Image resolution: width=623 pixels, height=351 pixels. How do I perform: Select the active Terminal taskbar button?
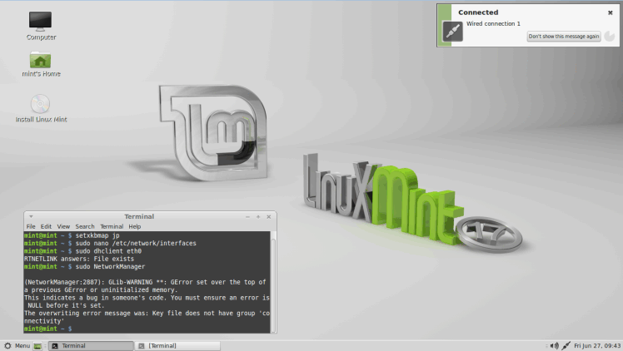pyautogui.click(x=91, y=346)
